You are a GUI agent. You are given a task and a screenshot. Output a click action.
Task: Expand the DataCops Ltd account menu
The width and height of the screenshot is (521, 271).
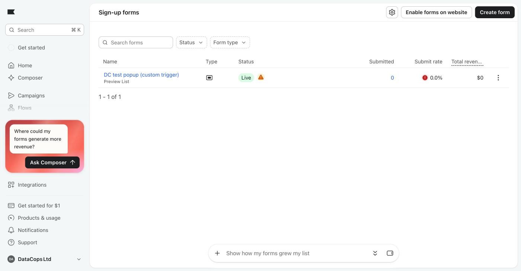coord(44,259)
